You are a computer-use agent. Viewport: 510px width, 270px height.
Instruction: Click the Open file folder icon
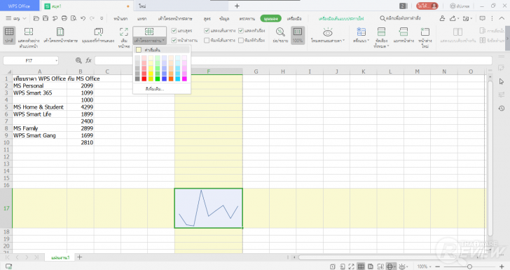(36, 18)
